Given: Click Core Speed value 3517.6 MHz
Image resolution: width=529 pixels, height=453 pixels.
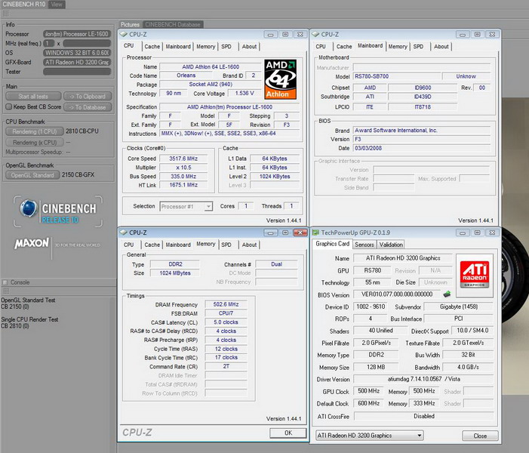Looking at the screenshot, I should point(183,159).
